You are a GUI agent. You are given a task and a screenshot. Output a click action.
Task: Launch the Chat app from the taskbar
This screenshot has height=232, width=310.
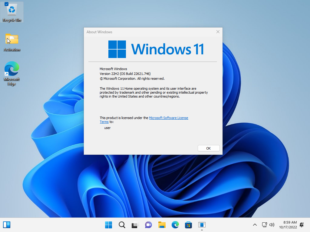point(148,225)
